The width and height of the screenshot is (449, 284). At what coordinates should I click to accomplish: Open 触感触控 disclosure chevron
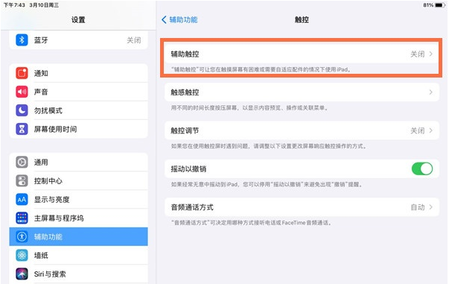[x=430, y=92]
